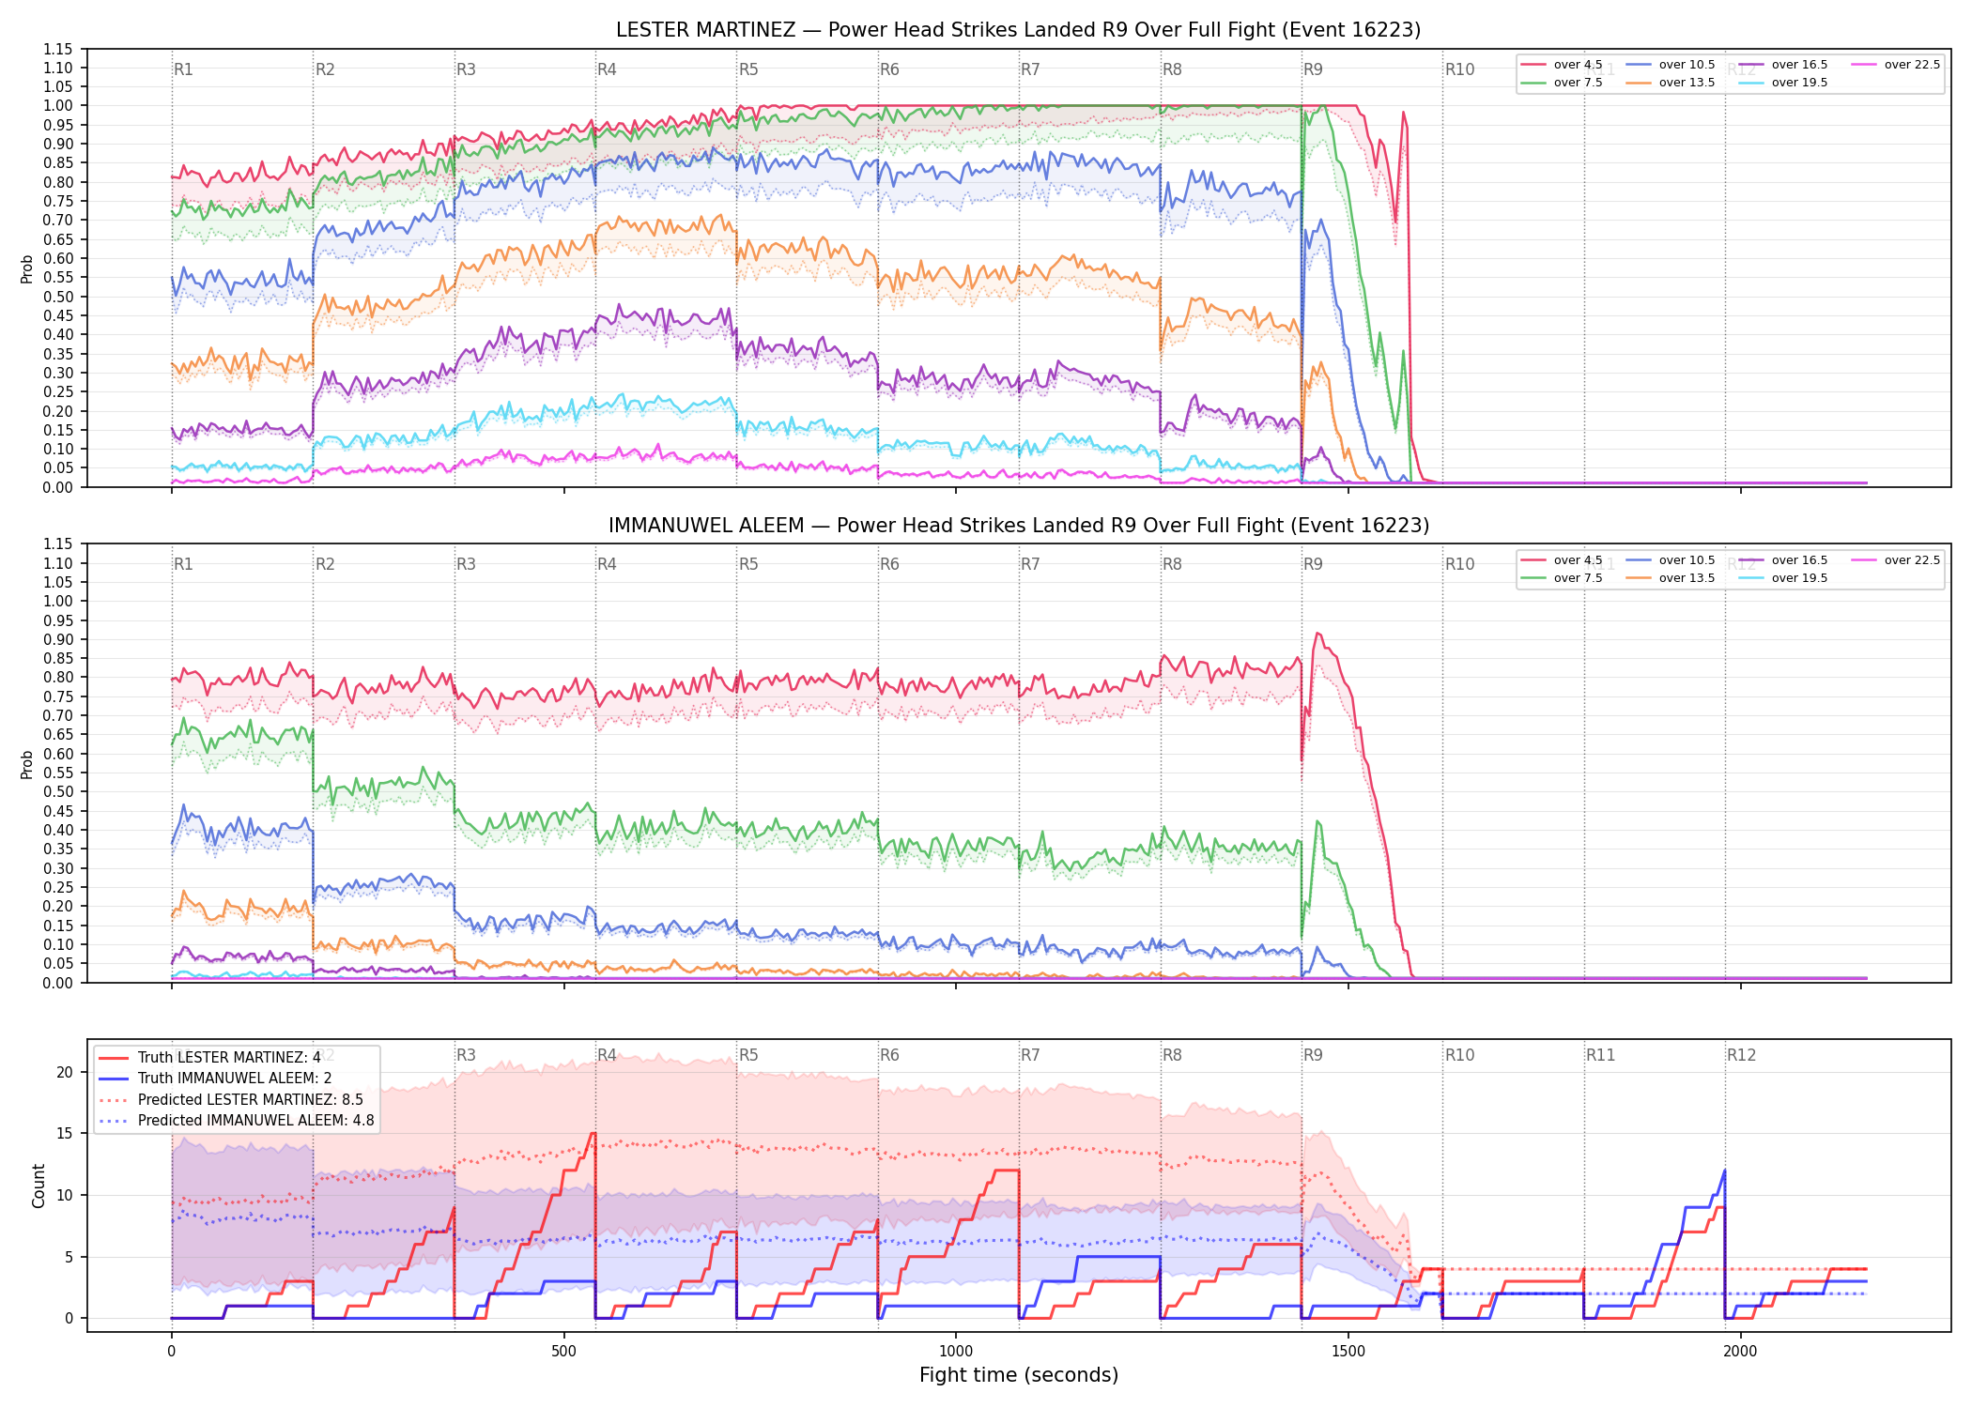1972x1408 pixels.
Task: Click 'over 7.5' legend entry in top chart
Action: [x=1562, y=83]
